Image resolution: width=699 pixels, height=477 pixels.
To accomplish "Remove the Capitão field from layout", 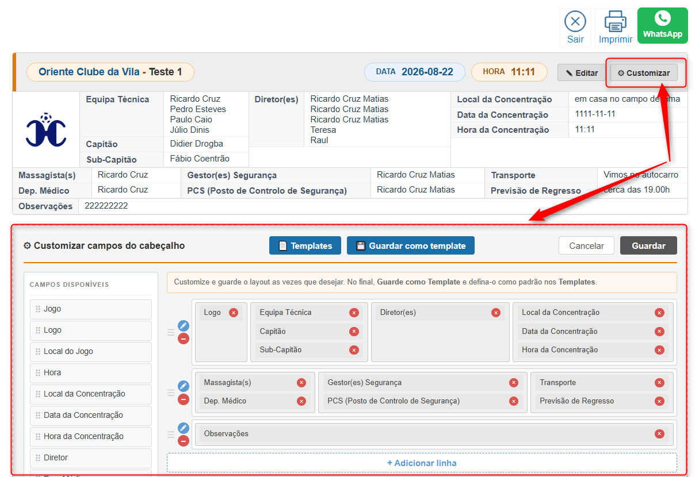I will point(354,332).
